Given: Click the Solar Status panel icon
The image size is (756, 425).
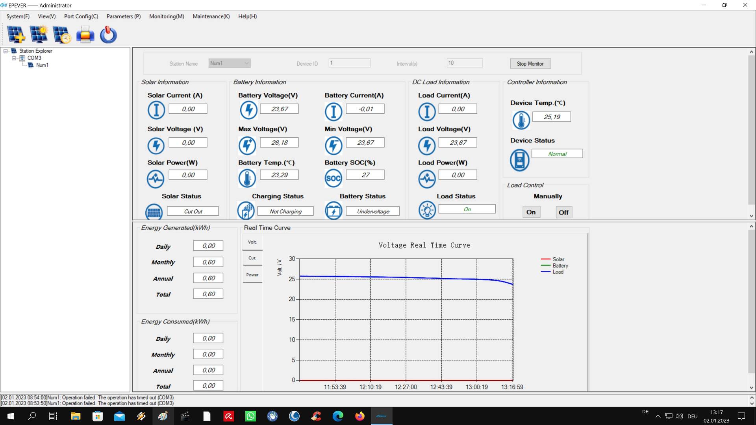Looking at the screenshot, I should (x=154, y=212).
